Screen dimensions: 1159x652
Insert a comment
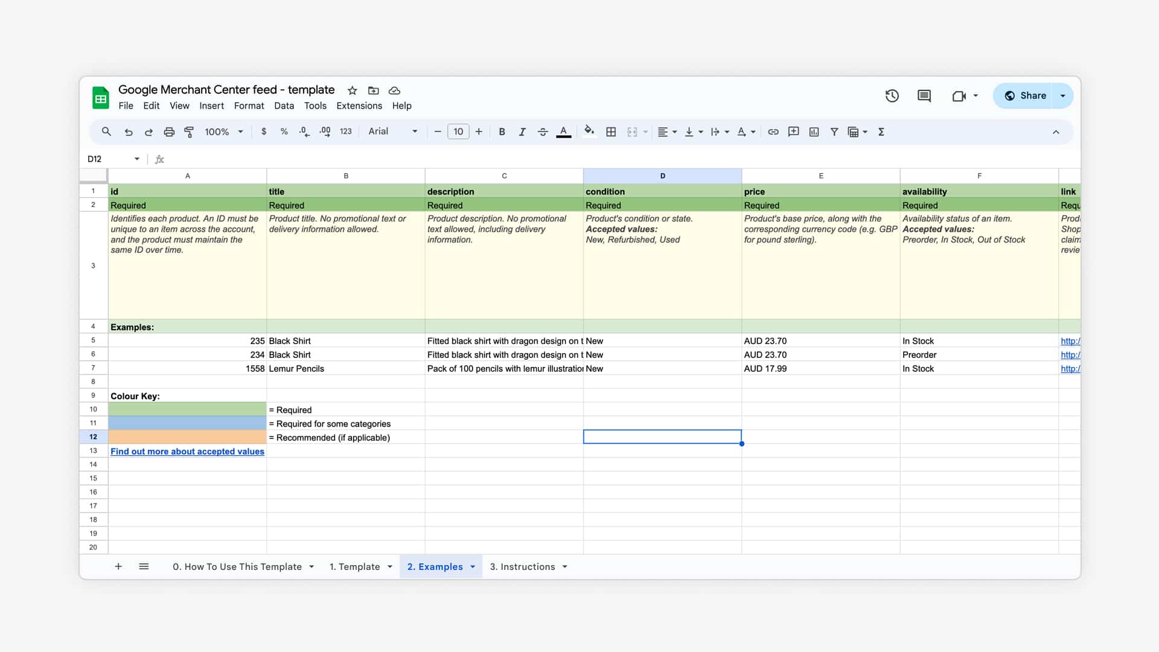click(x=794, y=132)
